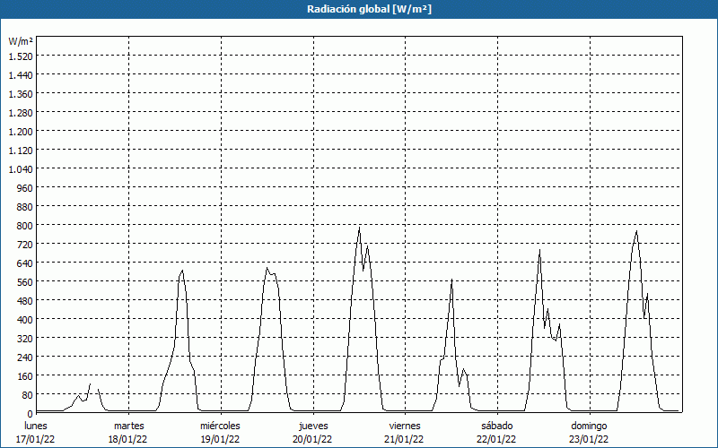Click the 640 y-axis value

tap(25, 263)
